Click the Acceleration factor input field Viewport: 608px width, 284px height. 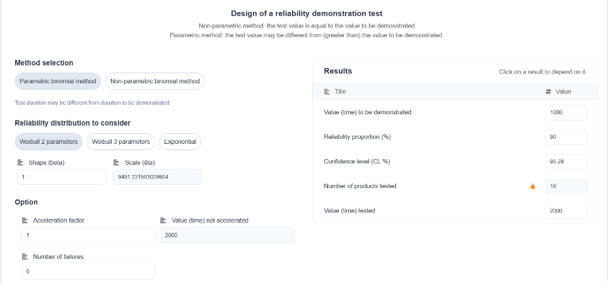coord(88,235)
